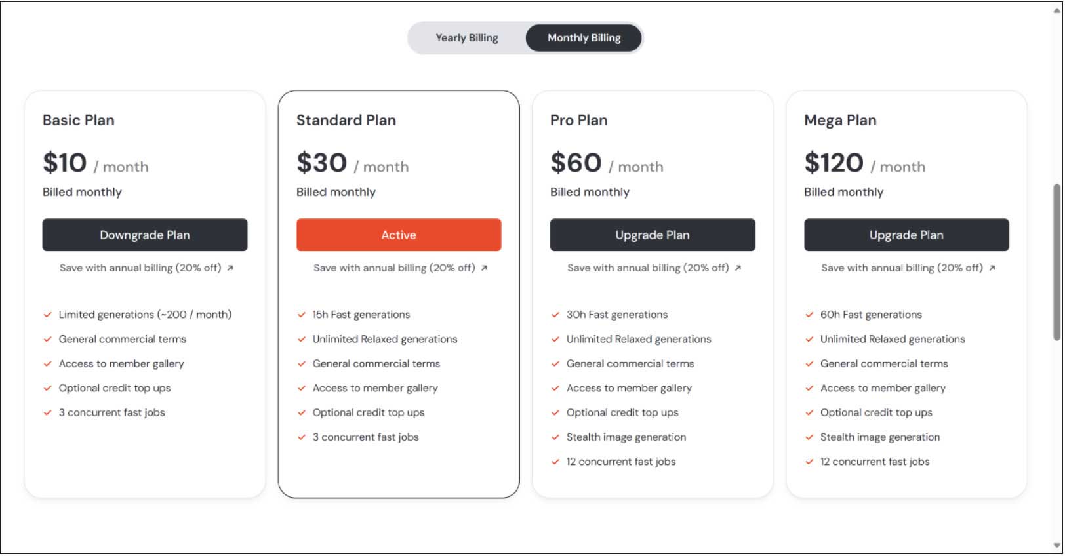The height and width of the screenshot is (556, 1065).
Task: Open Basic Plan annual billing savings link
Action: pyautogui.click(x=140, y=268)
